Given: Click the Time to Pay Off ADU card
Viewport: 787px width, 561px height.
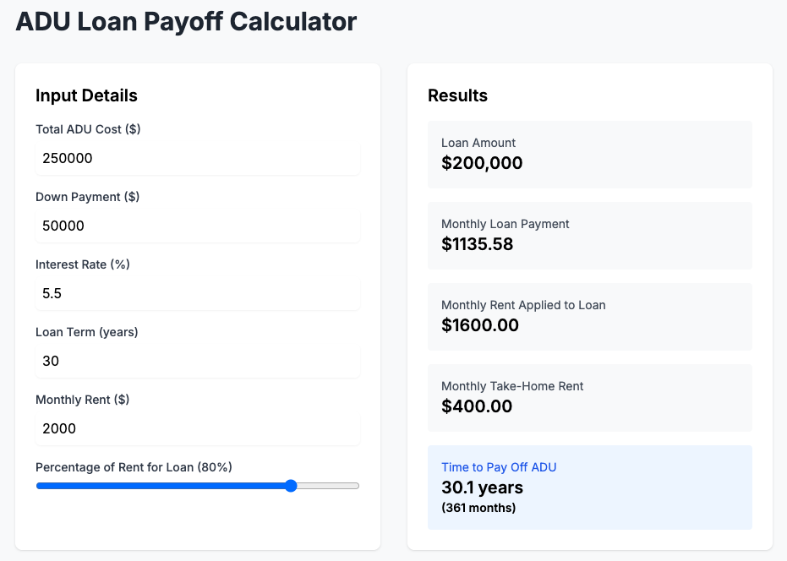Looking at the screenshot, I should click(590, 487).
